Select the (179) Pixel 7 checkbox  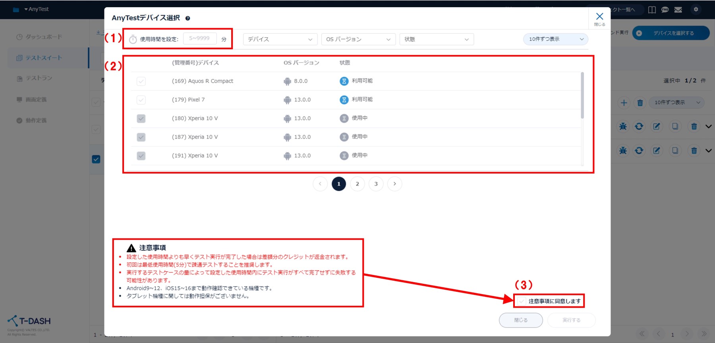click(x=141, y=100)
